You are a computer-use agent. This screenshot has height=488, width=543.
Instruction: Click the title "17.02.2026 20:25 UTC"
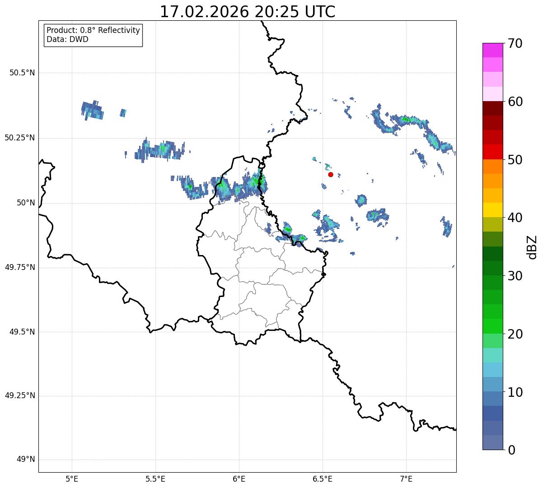[248, 12]
